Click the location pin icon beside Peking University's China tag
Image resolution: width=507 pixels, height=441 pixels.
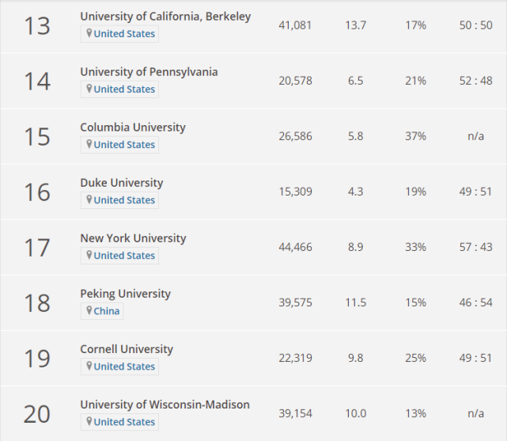point(89,311)
